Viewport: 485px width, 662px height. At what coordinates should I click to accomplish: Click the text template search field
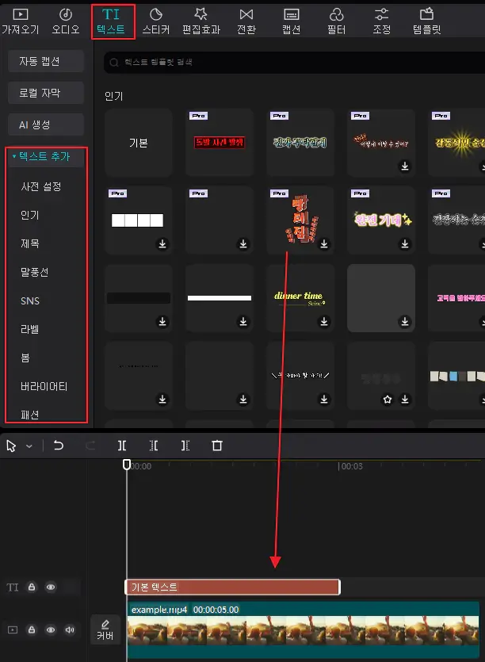coord(293,62)
